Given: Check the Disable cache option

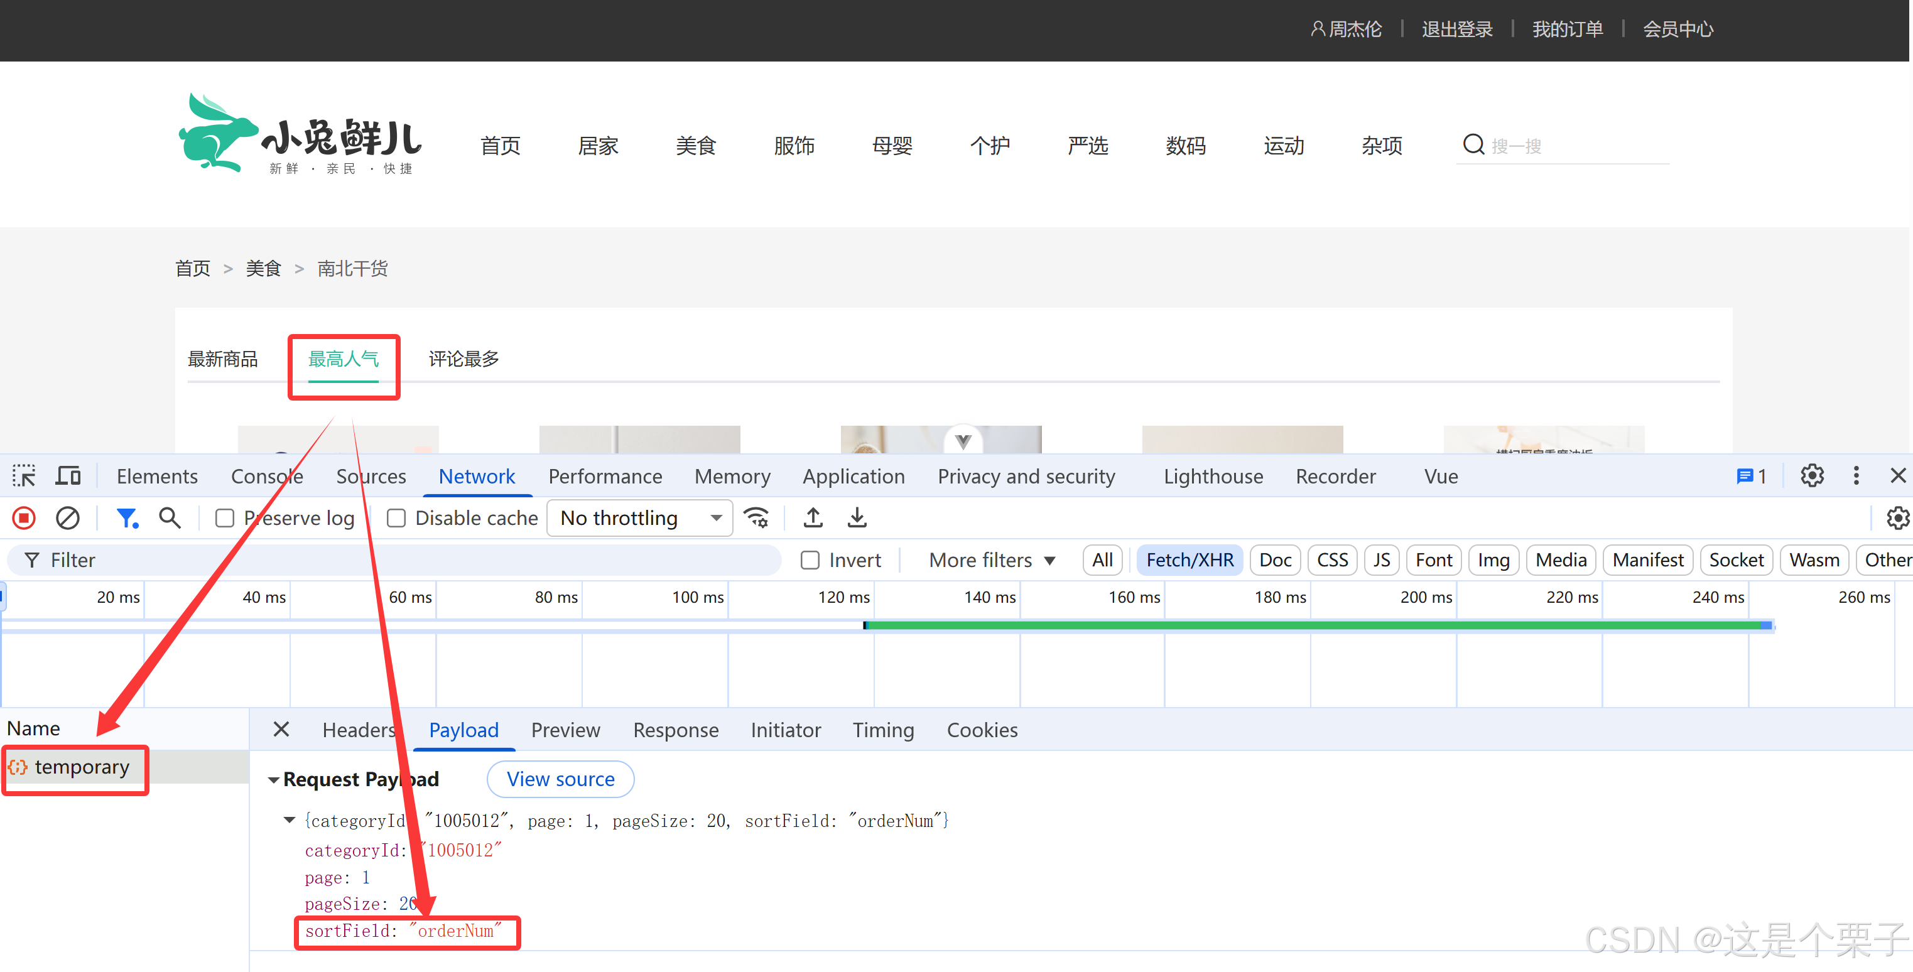Looking at the screenshot, I should (x=396, y=518).
